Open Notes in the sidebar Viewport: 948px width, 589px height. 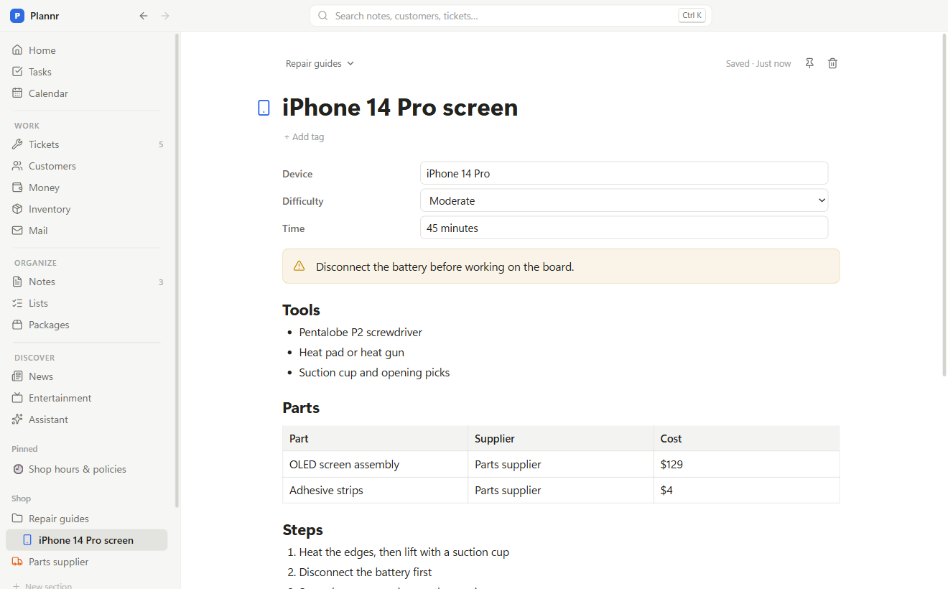coord(88,282)
